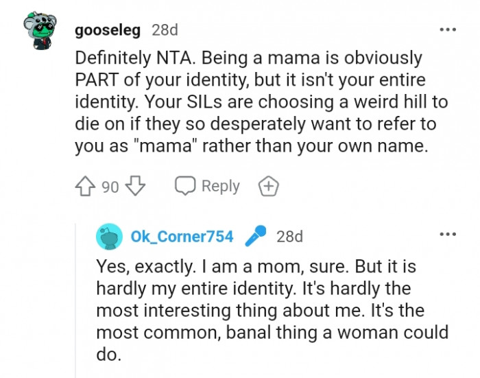Open the three-dot menu on Ok_Corner754's reply

pyautogui.click(x=448, y=235)
